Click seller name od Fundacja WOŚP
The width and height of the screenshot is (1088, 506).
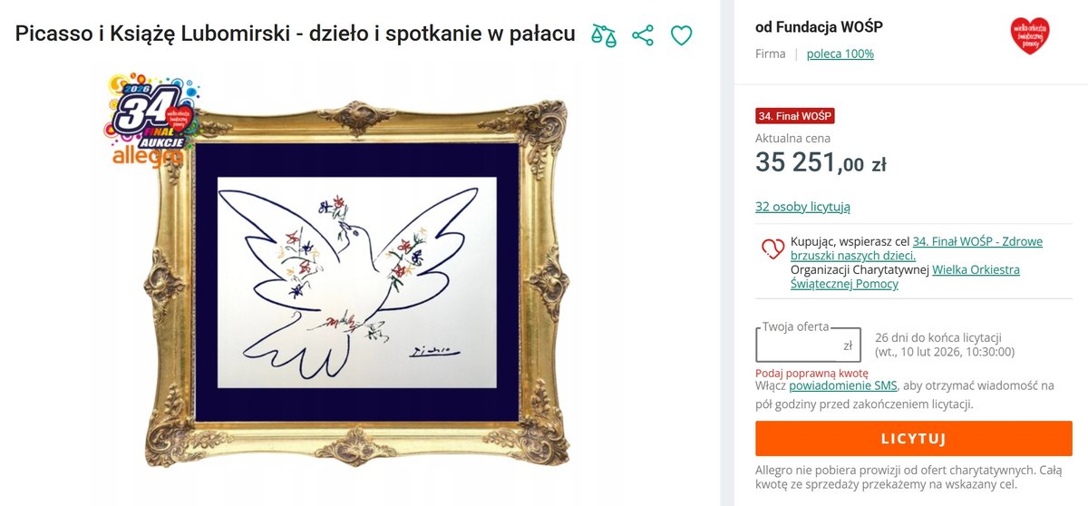pos(819,27)
